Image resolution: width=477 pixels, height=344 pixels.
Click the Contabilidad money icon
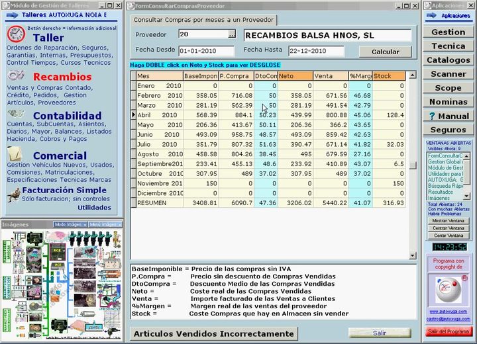[15, 114]
